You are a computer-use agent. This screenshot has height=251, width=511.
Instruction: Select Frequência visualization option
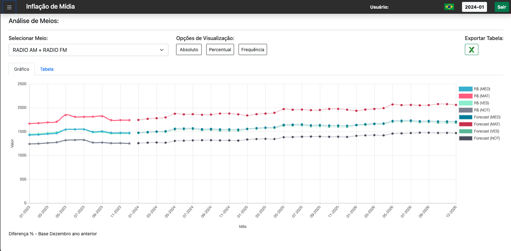click(253, 50)
